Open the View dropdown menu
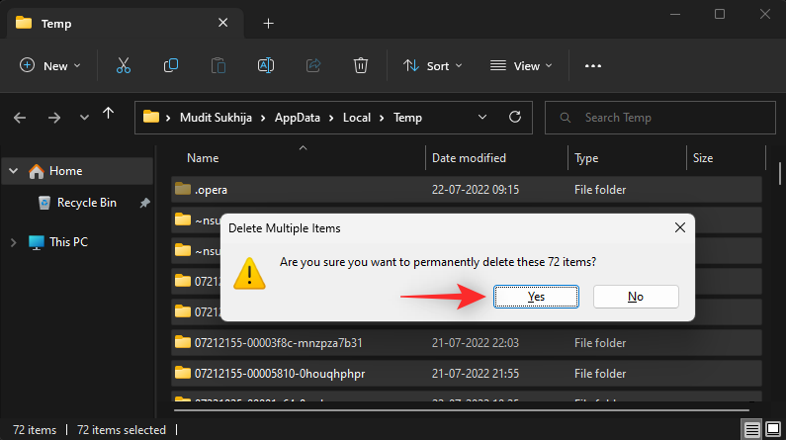This screenshot has width=786, height=440. 521,65
